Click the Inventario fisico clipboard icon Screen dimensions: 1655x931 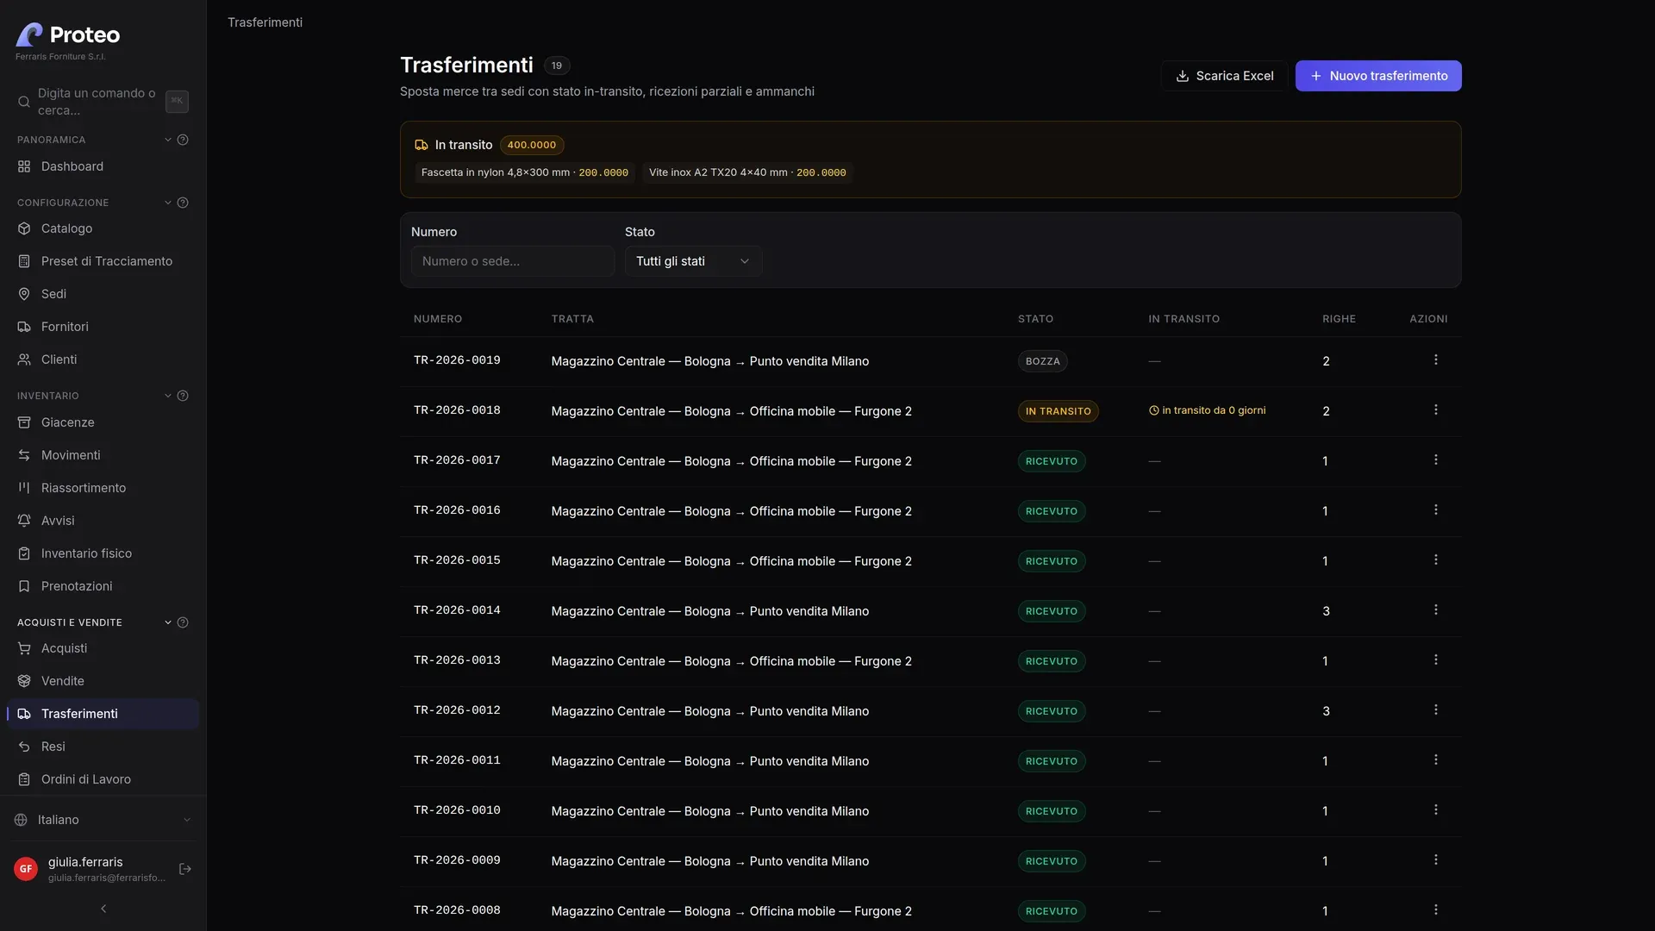click(x=24, y=553)
